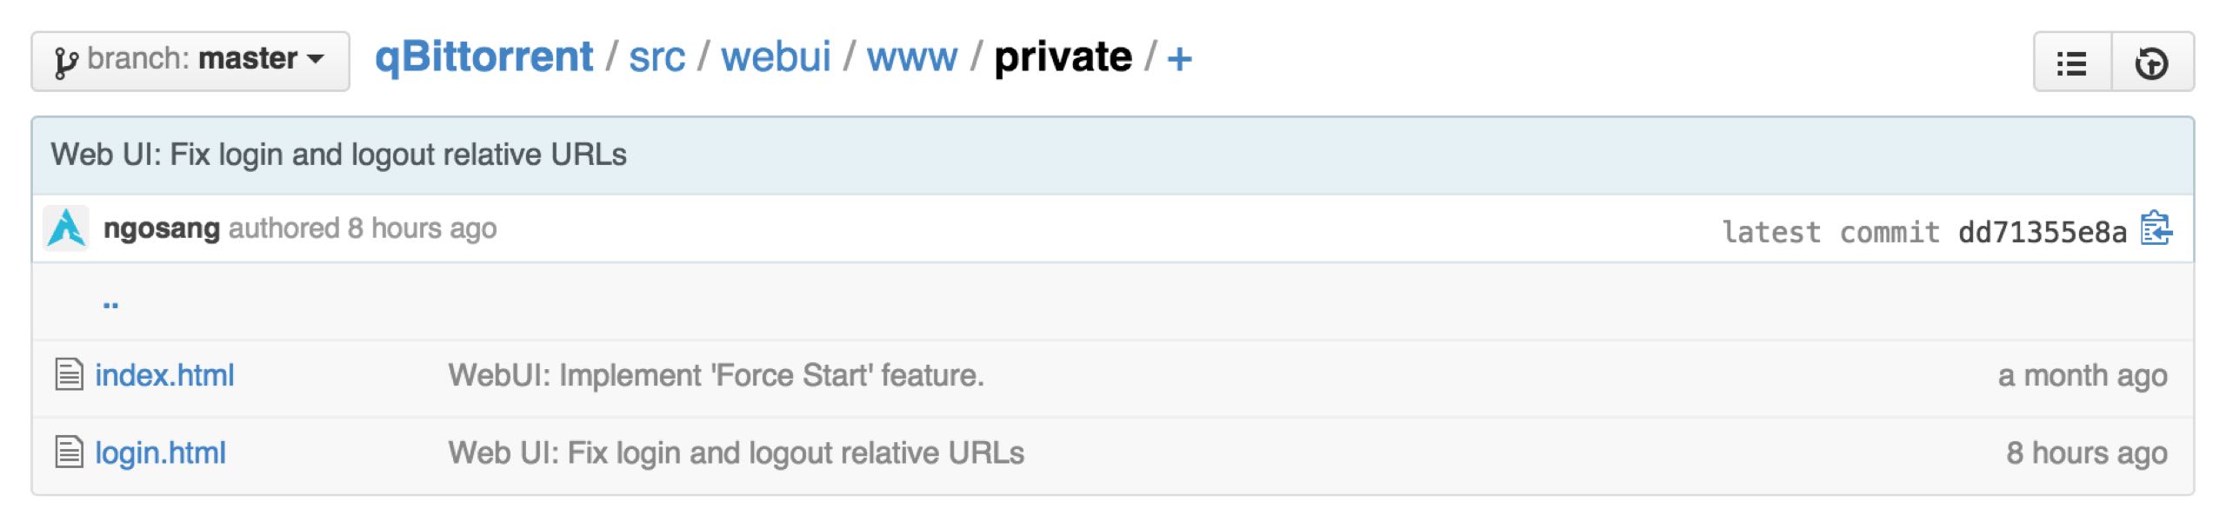Open commit hash dd71355e8a

(x=2042, y=232)
